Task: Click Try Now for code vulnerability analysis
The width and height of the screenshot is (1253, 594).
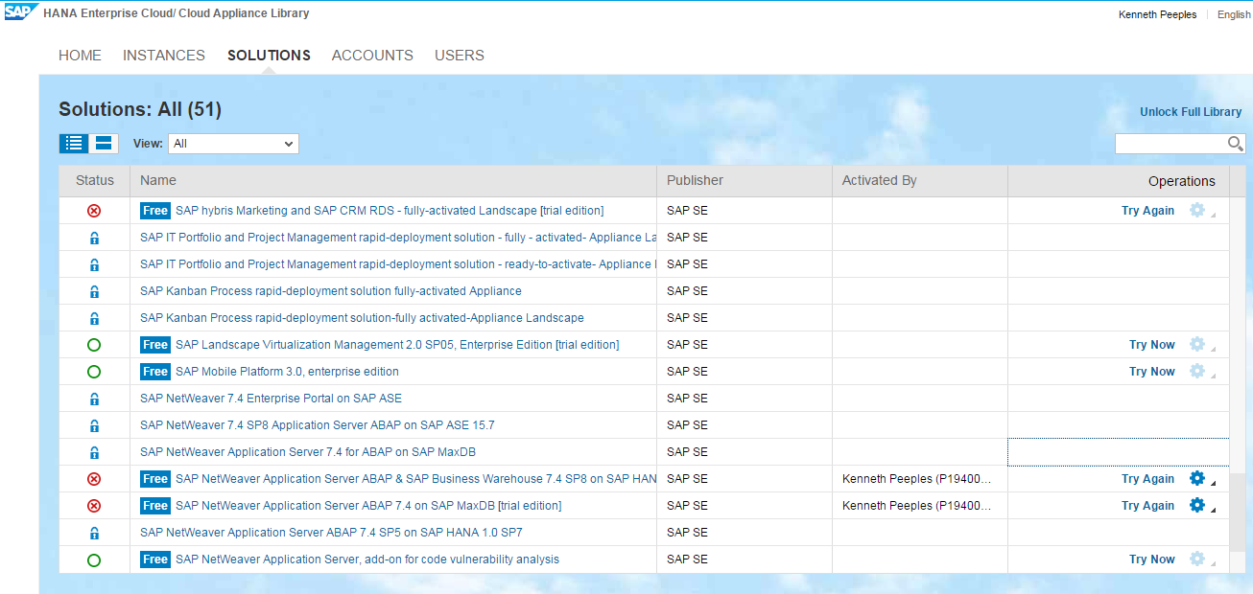Action: (x=1151, y=560)
